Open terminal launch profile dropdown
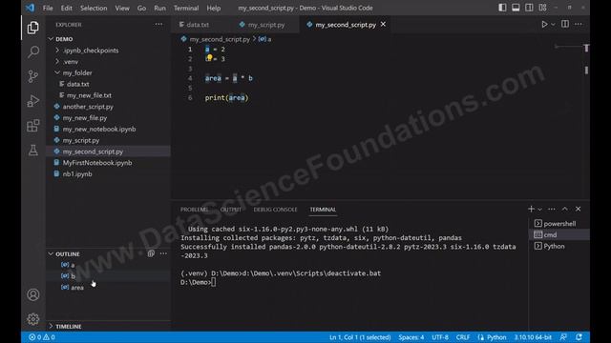The width and height of the screenshot is (611, 343). [539, 210]
